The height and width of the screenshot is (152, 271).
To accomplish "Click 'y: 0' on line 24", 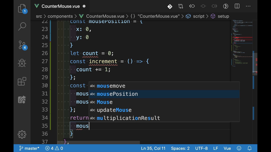I will tap(82, 37).
